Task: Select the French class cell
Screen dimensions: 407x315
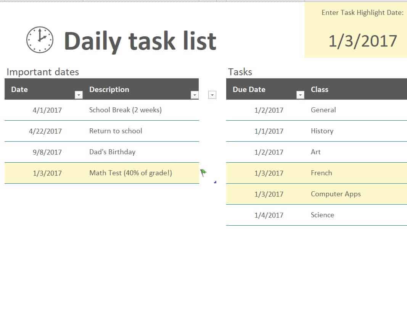Action: pos(356,173)
